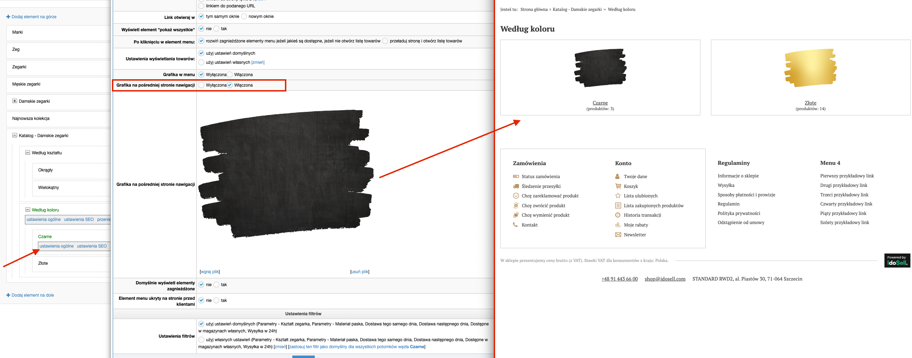Set 'pokaż wszystkie' element to tak
This screenshot has height=358, width=912.
click(x=216, y=29)
